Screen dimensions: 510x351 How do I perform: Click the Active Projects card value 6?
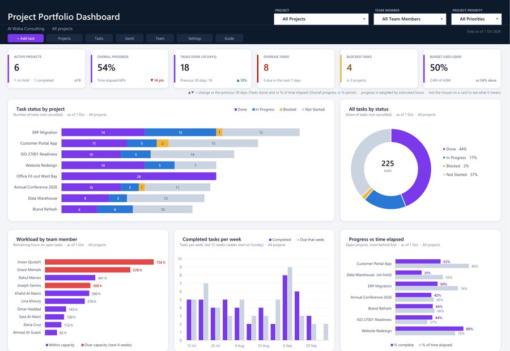16,67
